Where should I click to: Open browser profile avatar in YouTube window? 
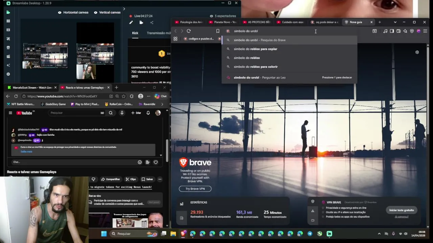pos(141,96)
